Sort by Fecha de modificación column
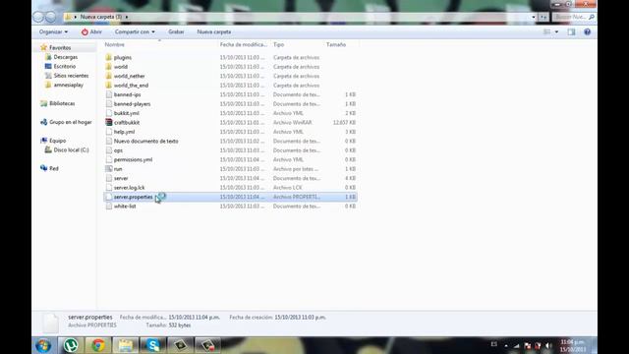Viewport: 629px width, 354px height. tap(245, 44)
